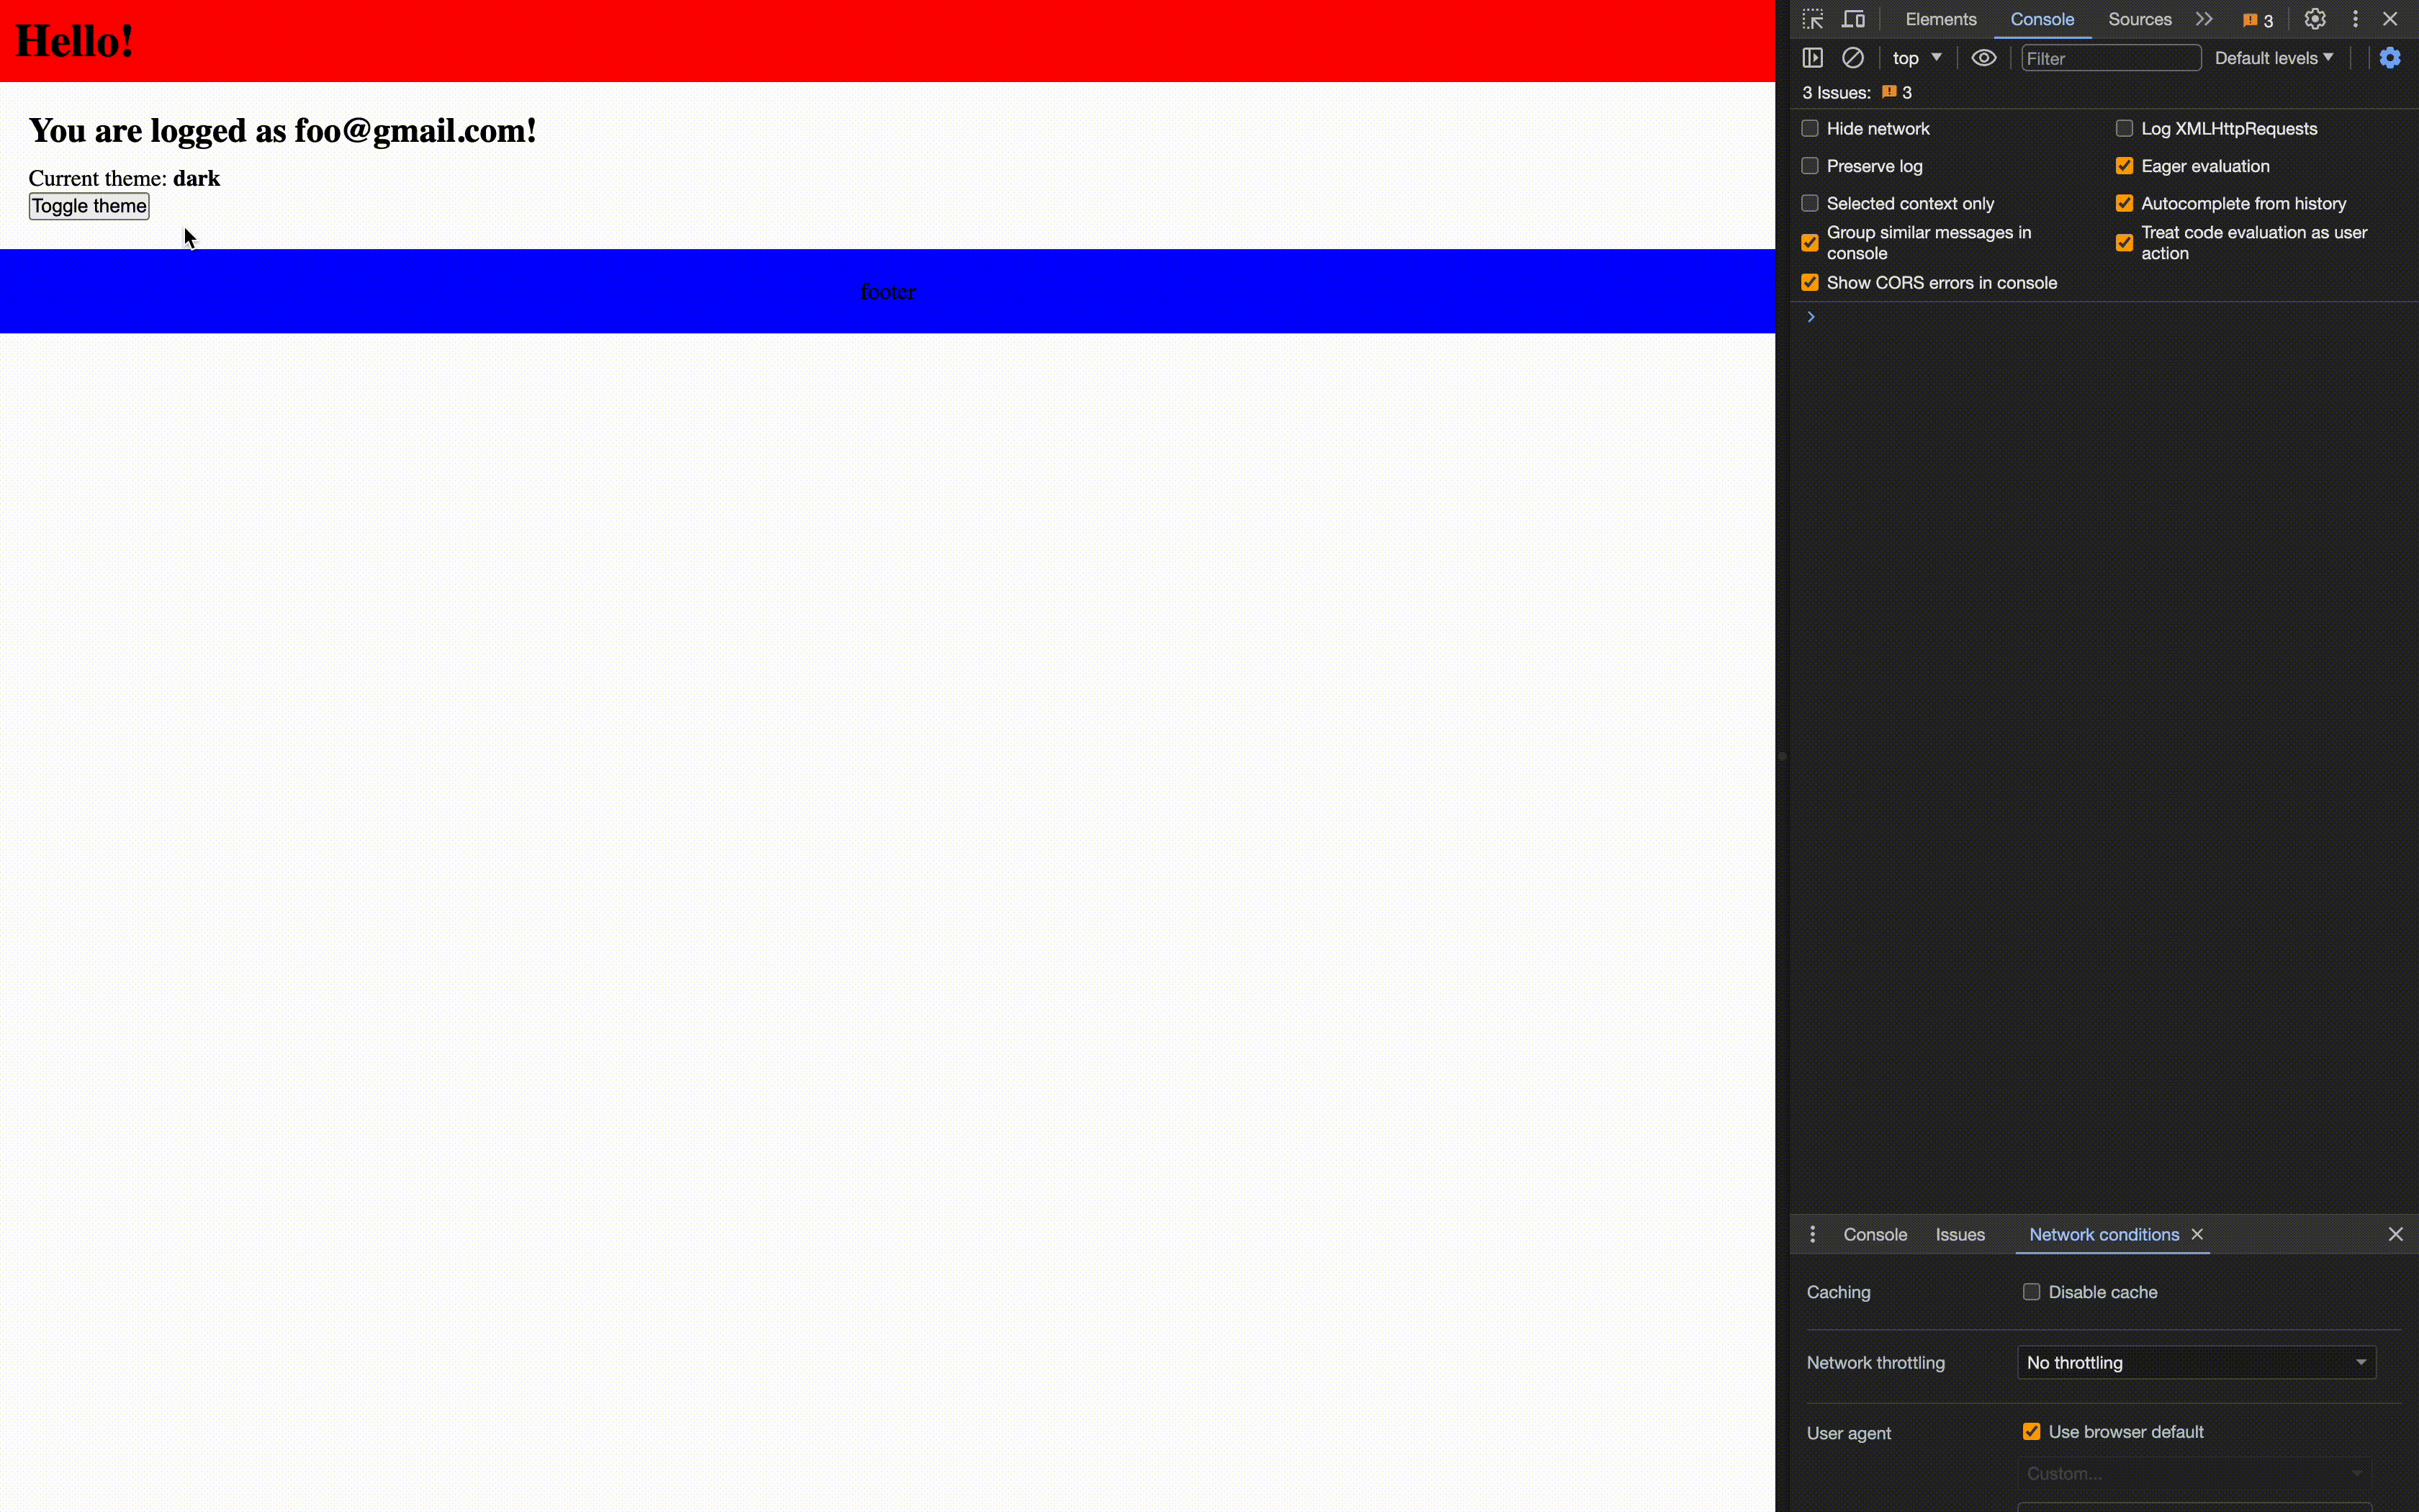
Task: Activate the inspect element picker icon
Action: point(1812,19)
